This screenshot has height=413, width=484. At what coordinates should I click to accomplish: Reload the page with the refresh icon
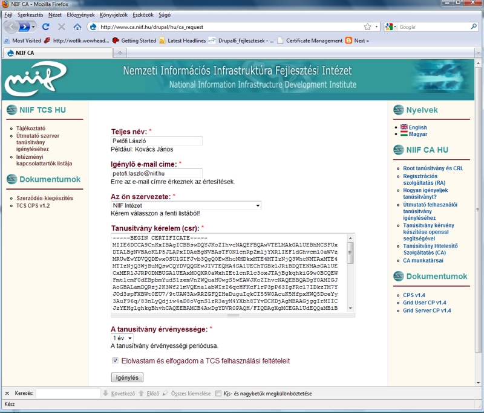[x=46, y=27]
